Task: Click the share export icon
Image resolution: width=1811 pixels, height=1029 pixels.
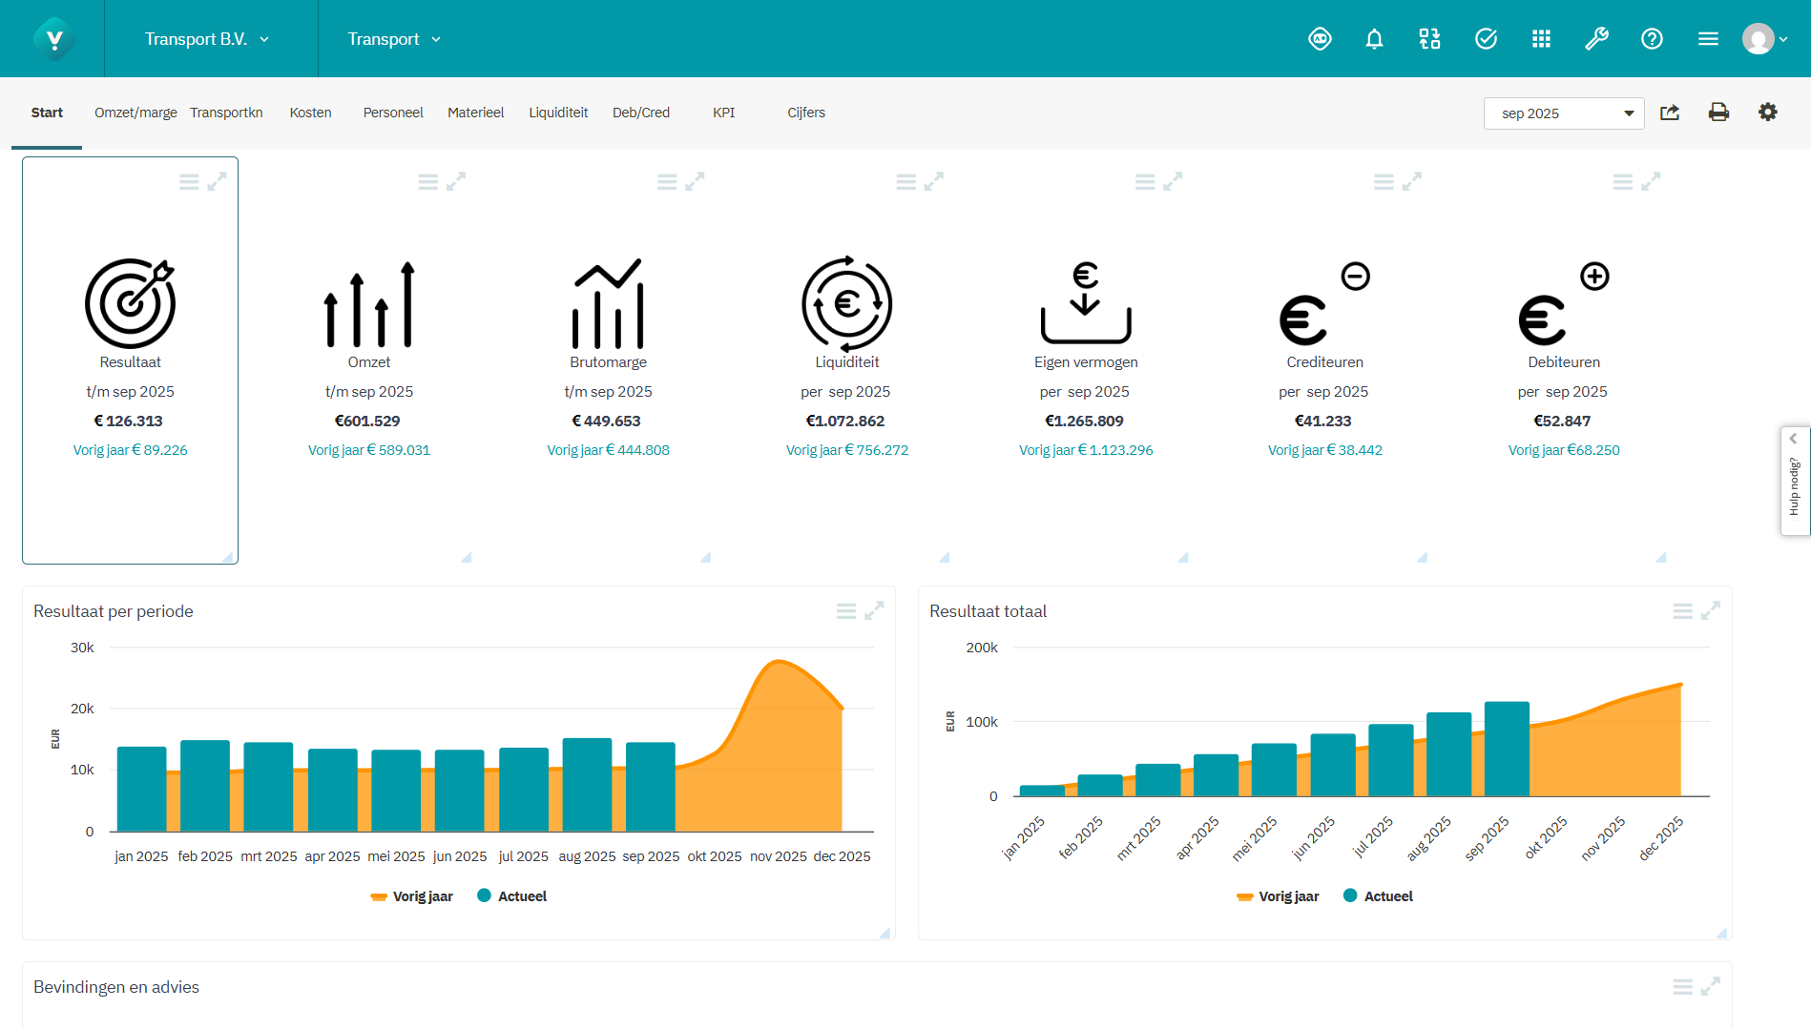Action: [1670, 113]
